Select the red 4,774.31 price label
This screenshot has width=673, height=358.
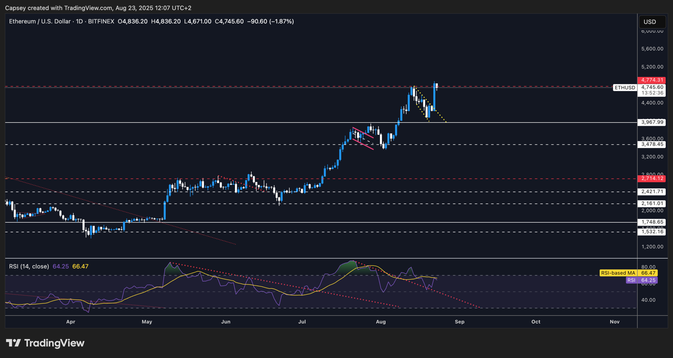pyautogui.click(x=652, y=80)
